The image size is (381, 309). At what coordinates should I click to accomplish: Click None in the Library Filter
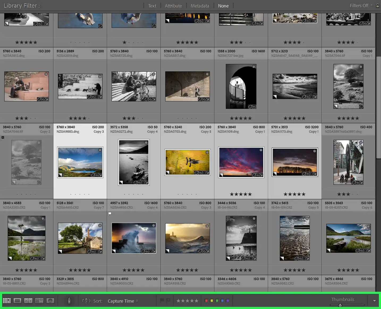(223, 6)
